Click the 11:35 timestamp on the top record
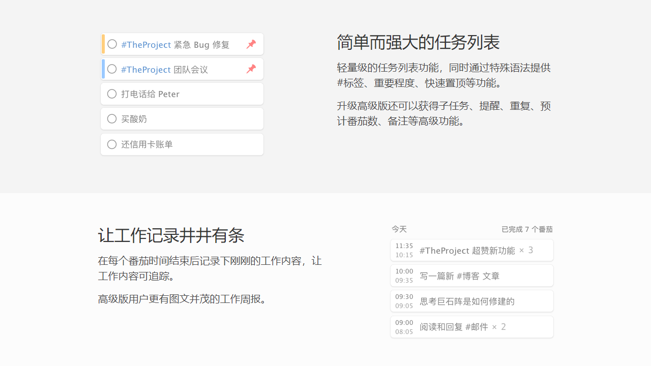 pos(404,246)
